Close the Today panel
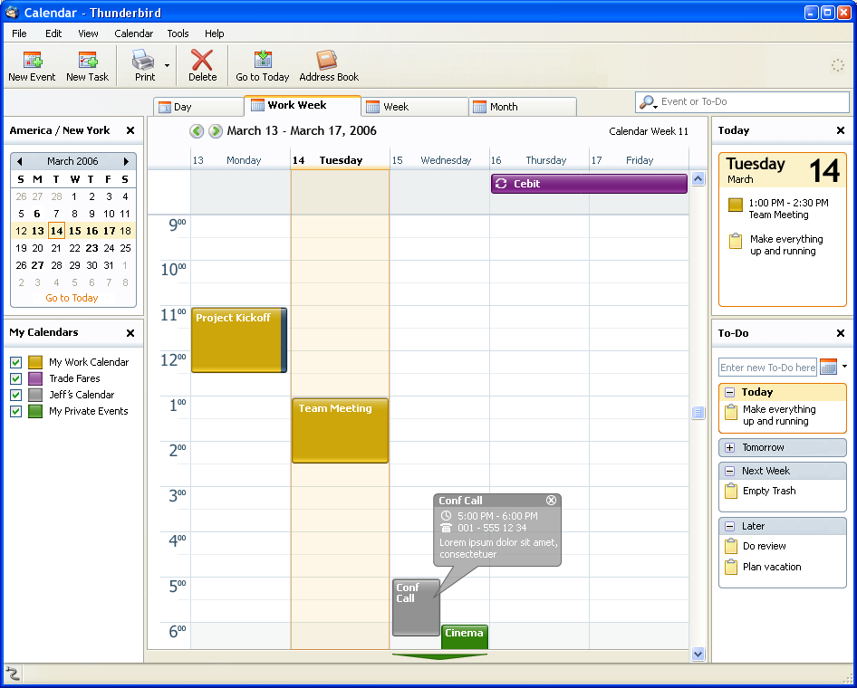This screenshot has height=688, width=857. pos(841,130)
